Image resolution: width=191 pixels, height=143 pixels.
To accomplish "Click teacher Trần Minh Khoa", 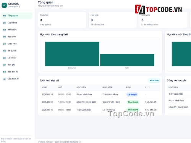I will point(110,95).
